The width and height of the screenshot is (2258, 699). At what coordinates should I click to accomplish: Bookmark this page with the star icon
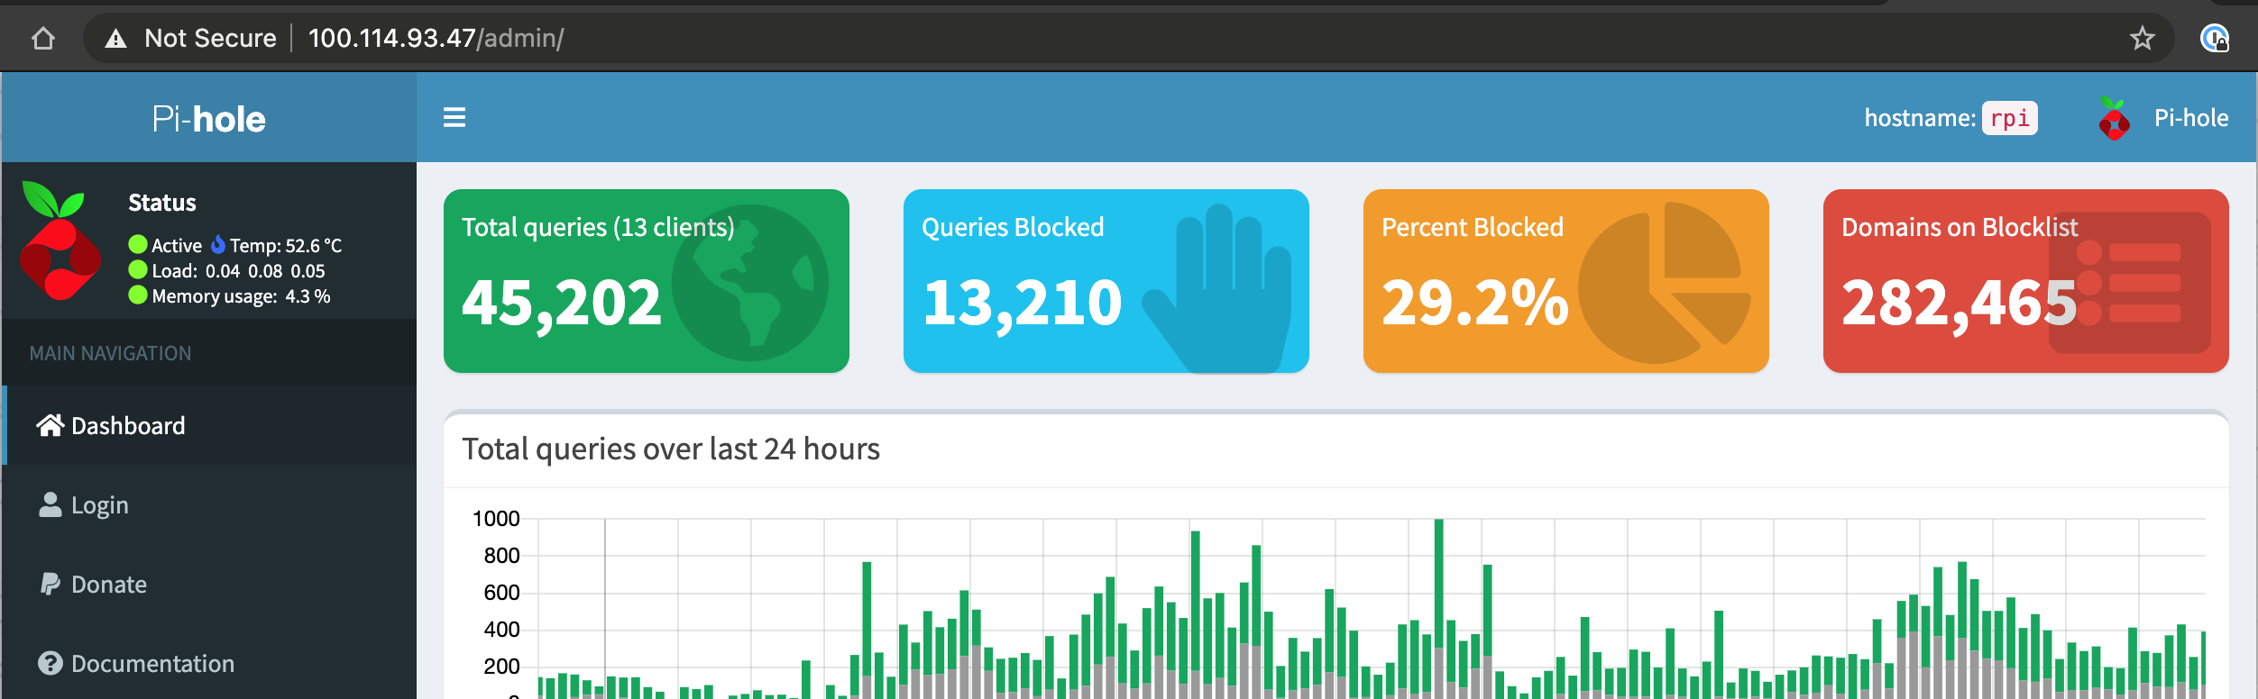(2142, 38)
